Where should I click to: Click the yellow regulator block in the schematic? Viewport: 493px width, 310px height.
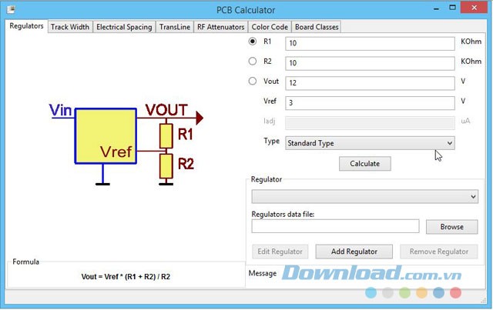(x=106, y=136)
